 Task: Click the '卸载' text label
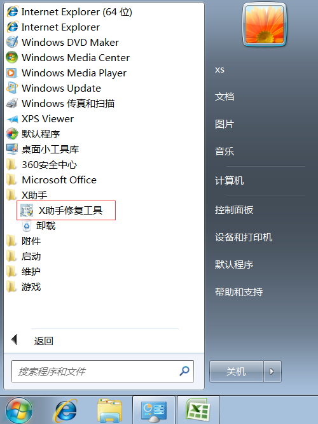pyautogui.click(x=46, y=226)
